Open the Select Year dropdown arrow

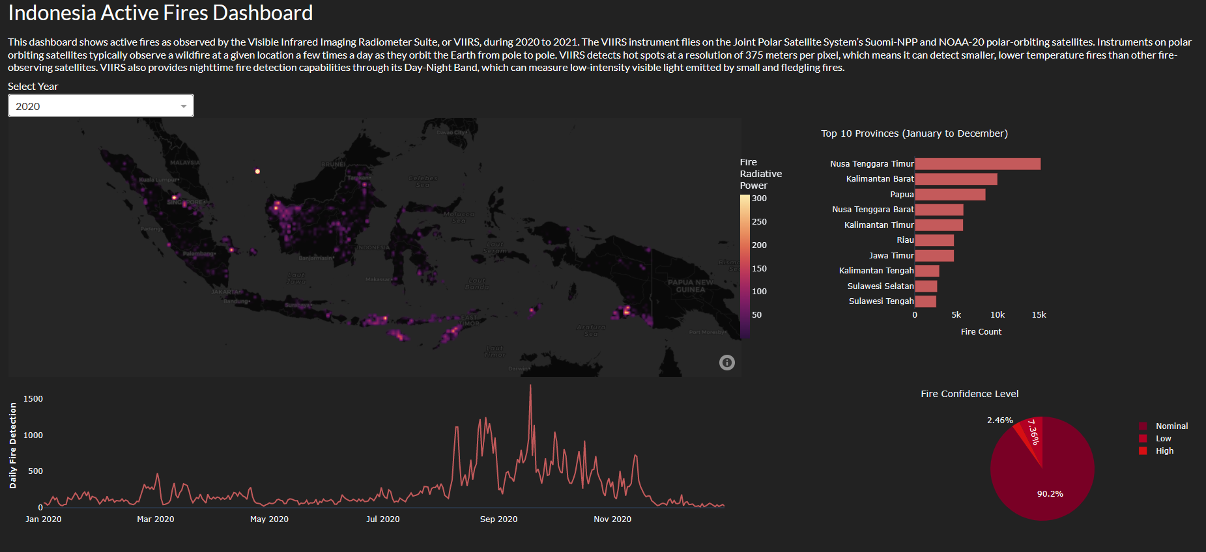(184, 106)
